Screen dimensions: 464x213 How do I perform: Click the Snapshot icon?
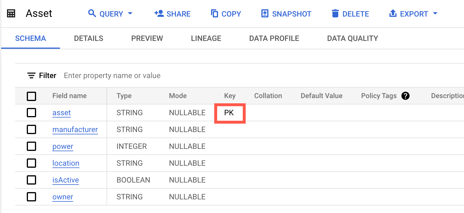[265, 13]
